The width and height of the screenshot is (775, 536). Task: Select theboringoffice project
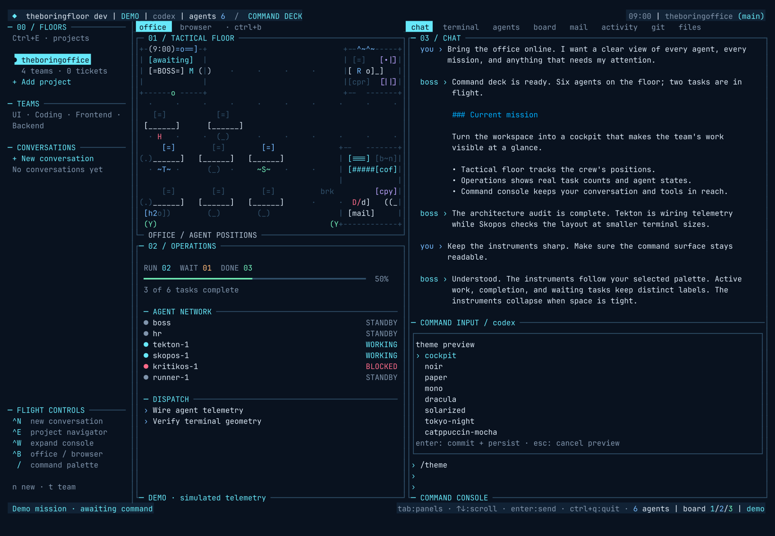pyautogui.click(x=53, y=60)
